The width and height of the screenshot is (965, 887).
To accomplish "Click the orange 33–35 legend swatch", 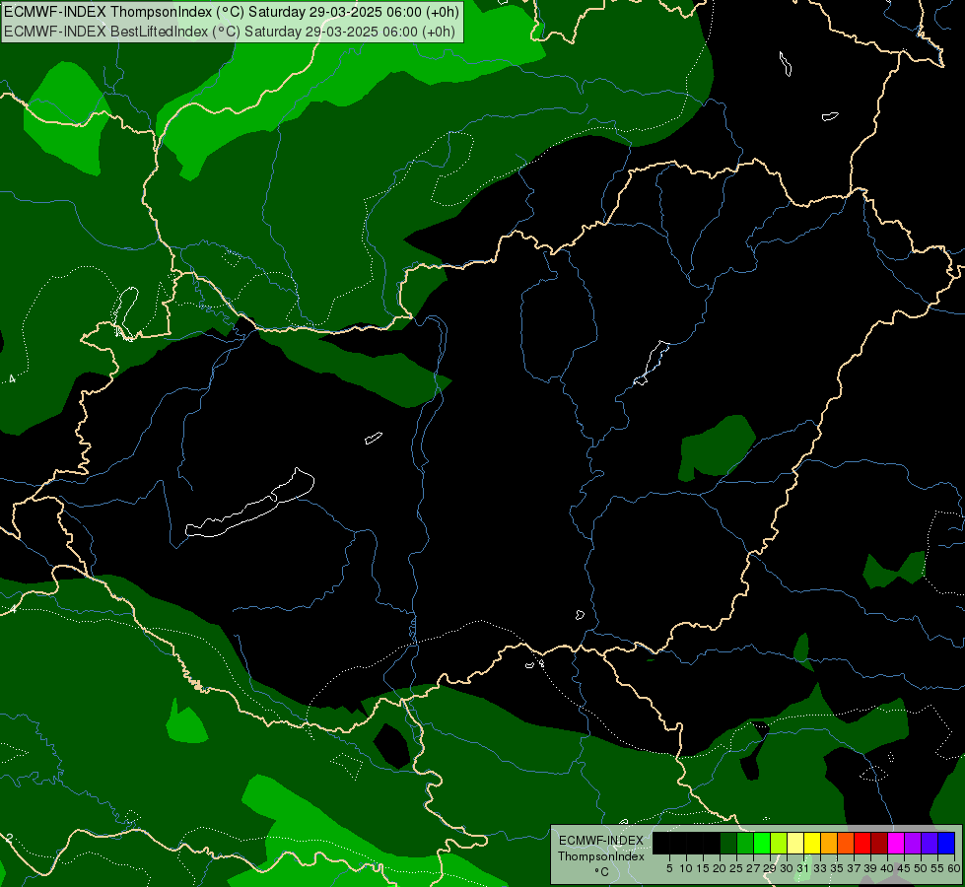I will pyautogui.click(x=829, y=843).
